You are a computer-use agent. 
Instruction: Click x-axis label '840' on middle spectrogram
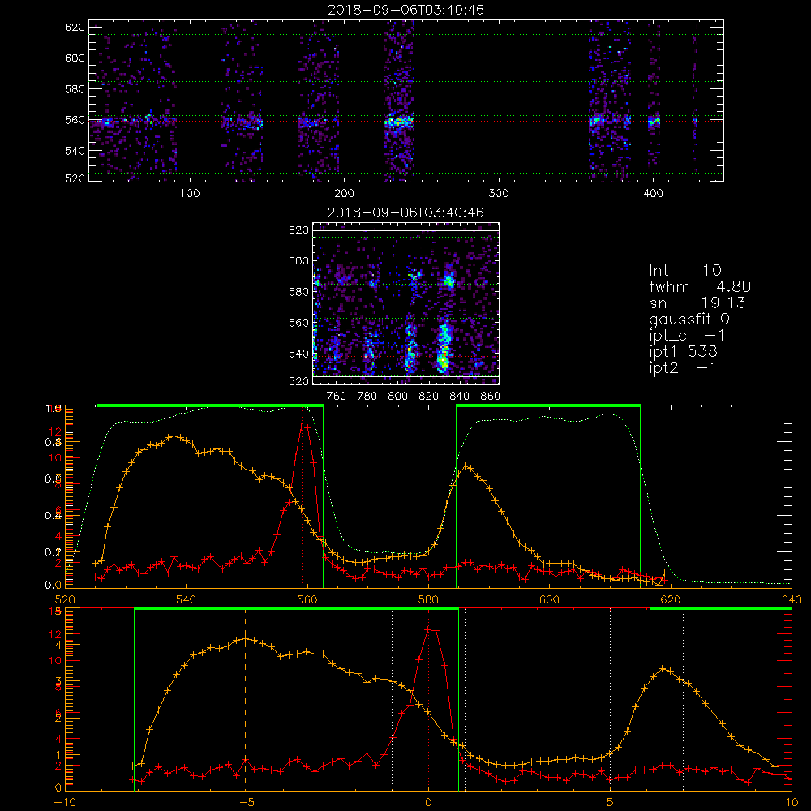[x=459, y=397]
